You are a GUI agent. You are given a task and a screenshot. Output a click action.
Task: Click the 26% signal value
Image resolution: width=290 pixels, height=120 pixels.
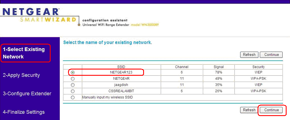coord(219,91)
